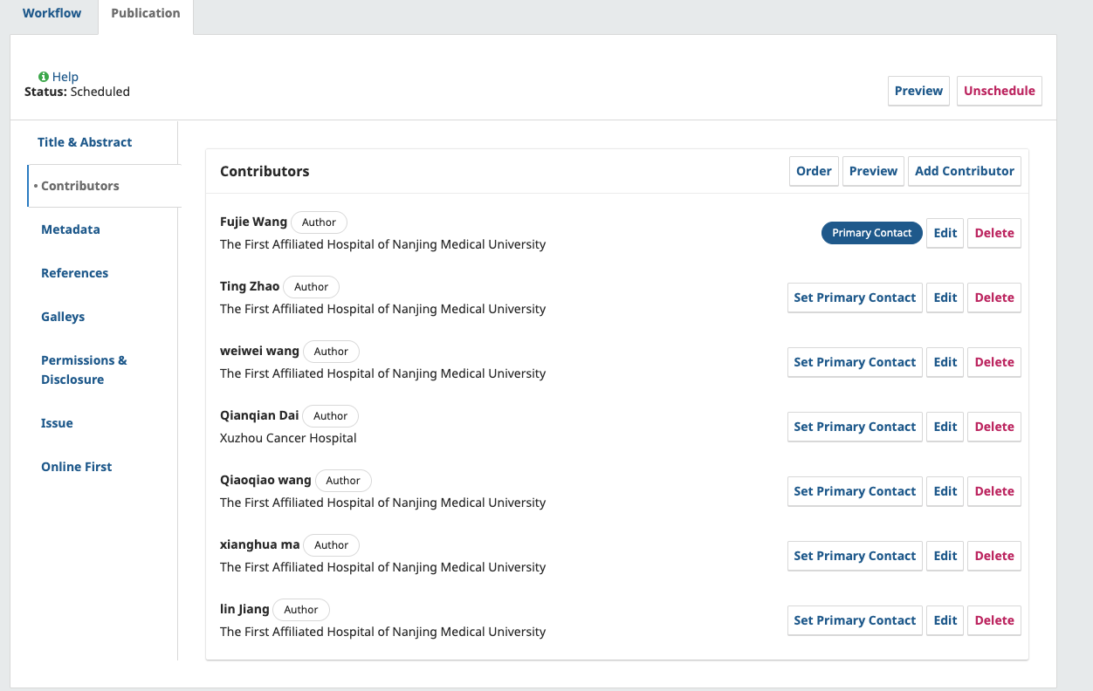Edit contributor Fujie Wang
1093x691 pixels.
[945, 233]
